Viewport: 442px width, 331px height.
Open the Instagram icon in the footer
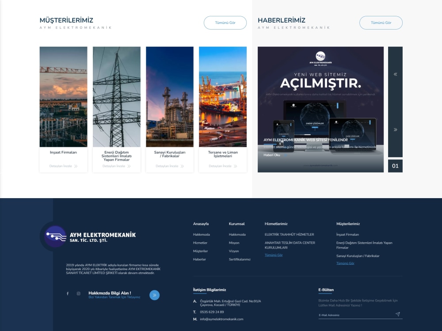(79, 293)
